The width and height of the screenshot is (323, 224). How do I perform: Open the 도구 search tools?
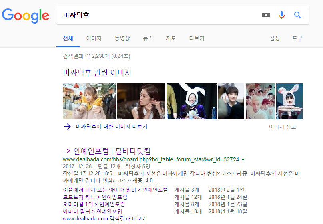297,38
